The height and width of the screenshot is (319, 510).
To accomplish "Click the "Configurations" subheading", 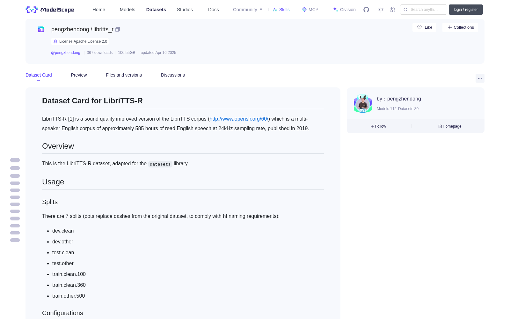I will (x=63, y=313).
